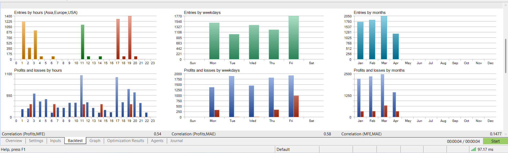Click the hour 11 green bar in Entries by hours
This screenshot has width=508, height=153.
pyautogui.click(x=83, y=42)
